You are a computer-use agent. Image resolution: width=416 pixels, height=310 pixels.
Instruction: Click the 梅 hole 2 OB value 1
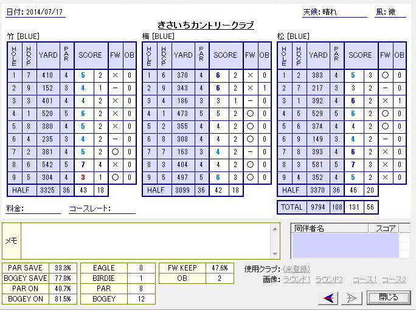point(264,88)
